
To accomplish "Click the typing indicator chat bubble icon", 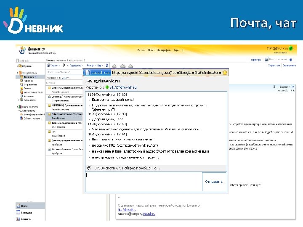I will [89, 168].
